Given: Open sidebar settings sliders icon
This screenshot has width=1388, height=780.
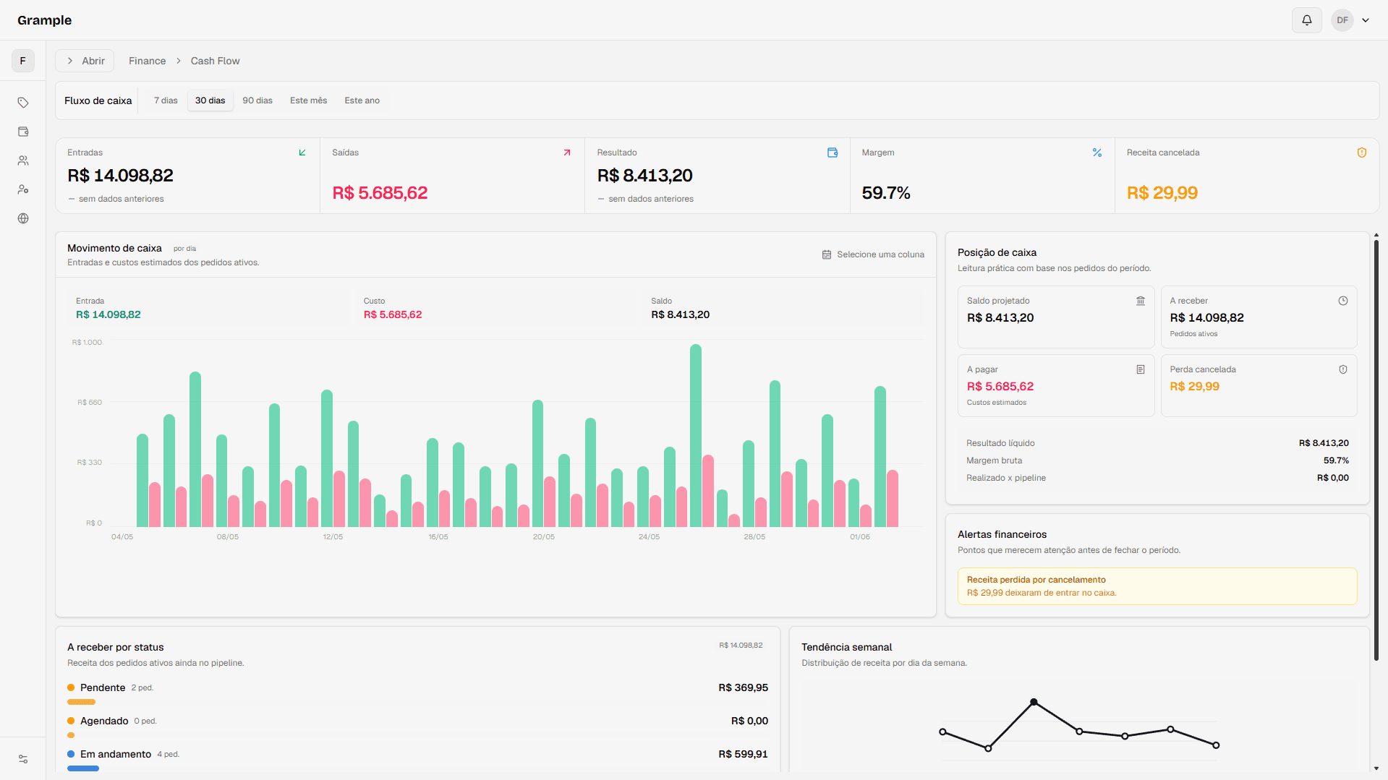Looking at the screenshot, I should [x=23, y=759].
